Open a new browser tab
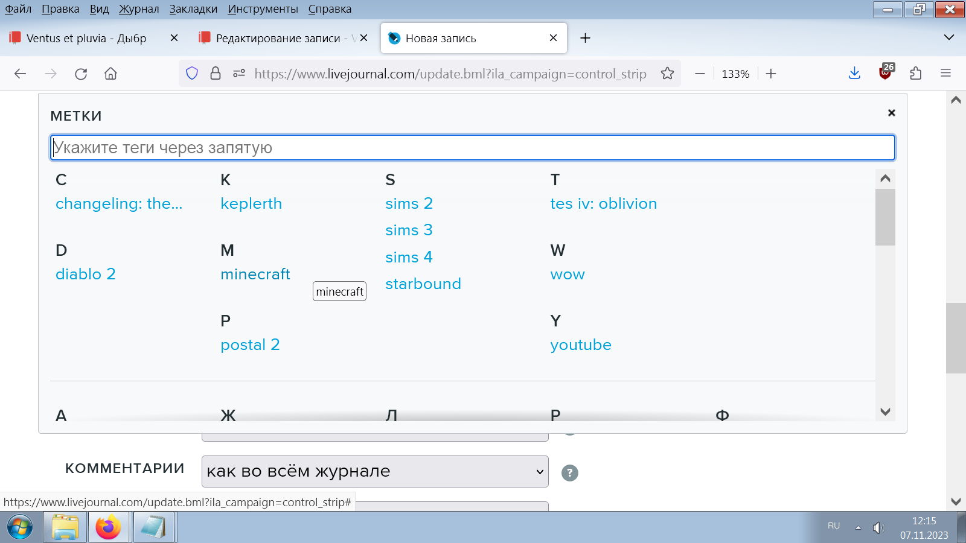The height and width of the screenshot is (543, 966). point(585,38)
